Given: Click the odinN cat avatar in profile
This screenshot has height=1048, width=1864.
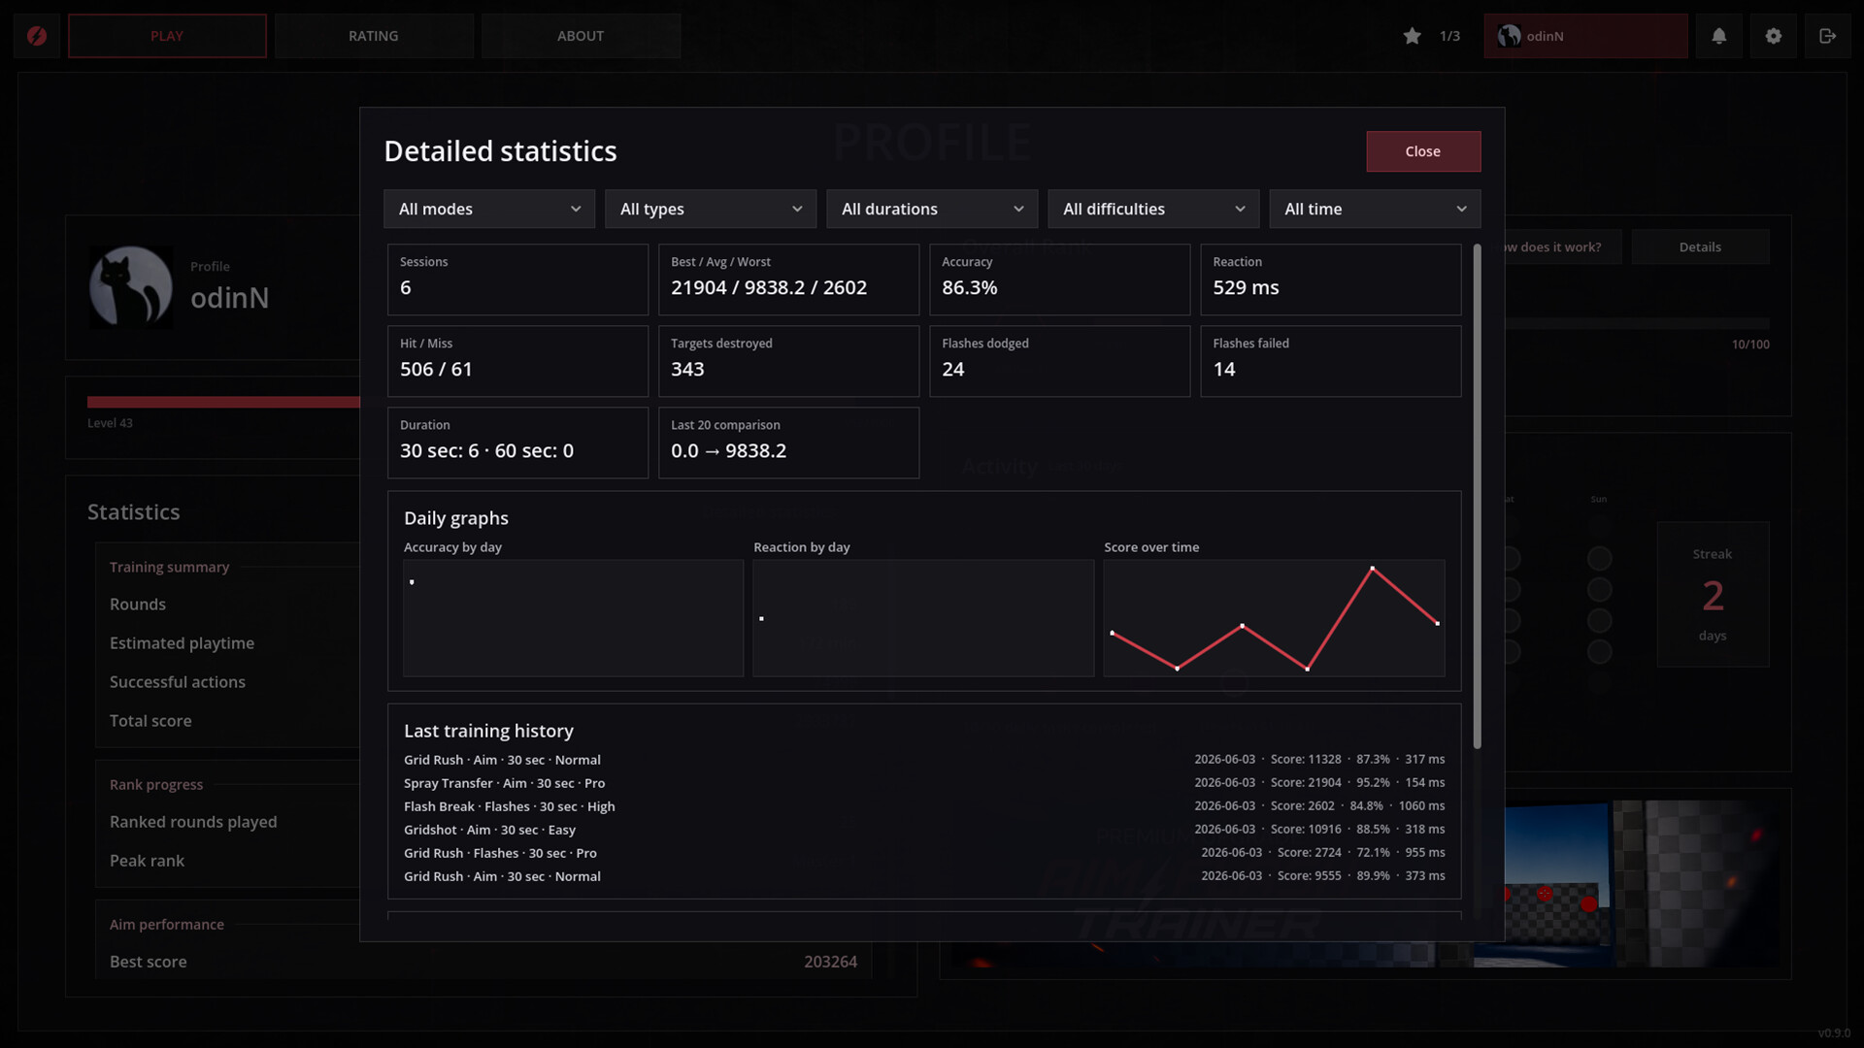Looking at the screenshot, I should tap(131, 287).
